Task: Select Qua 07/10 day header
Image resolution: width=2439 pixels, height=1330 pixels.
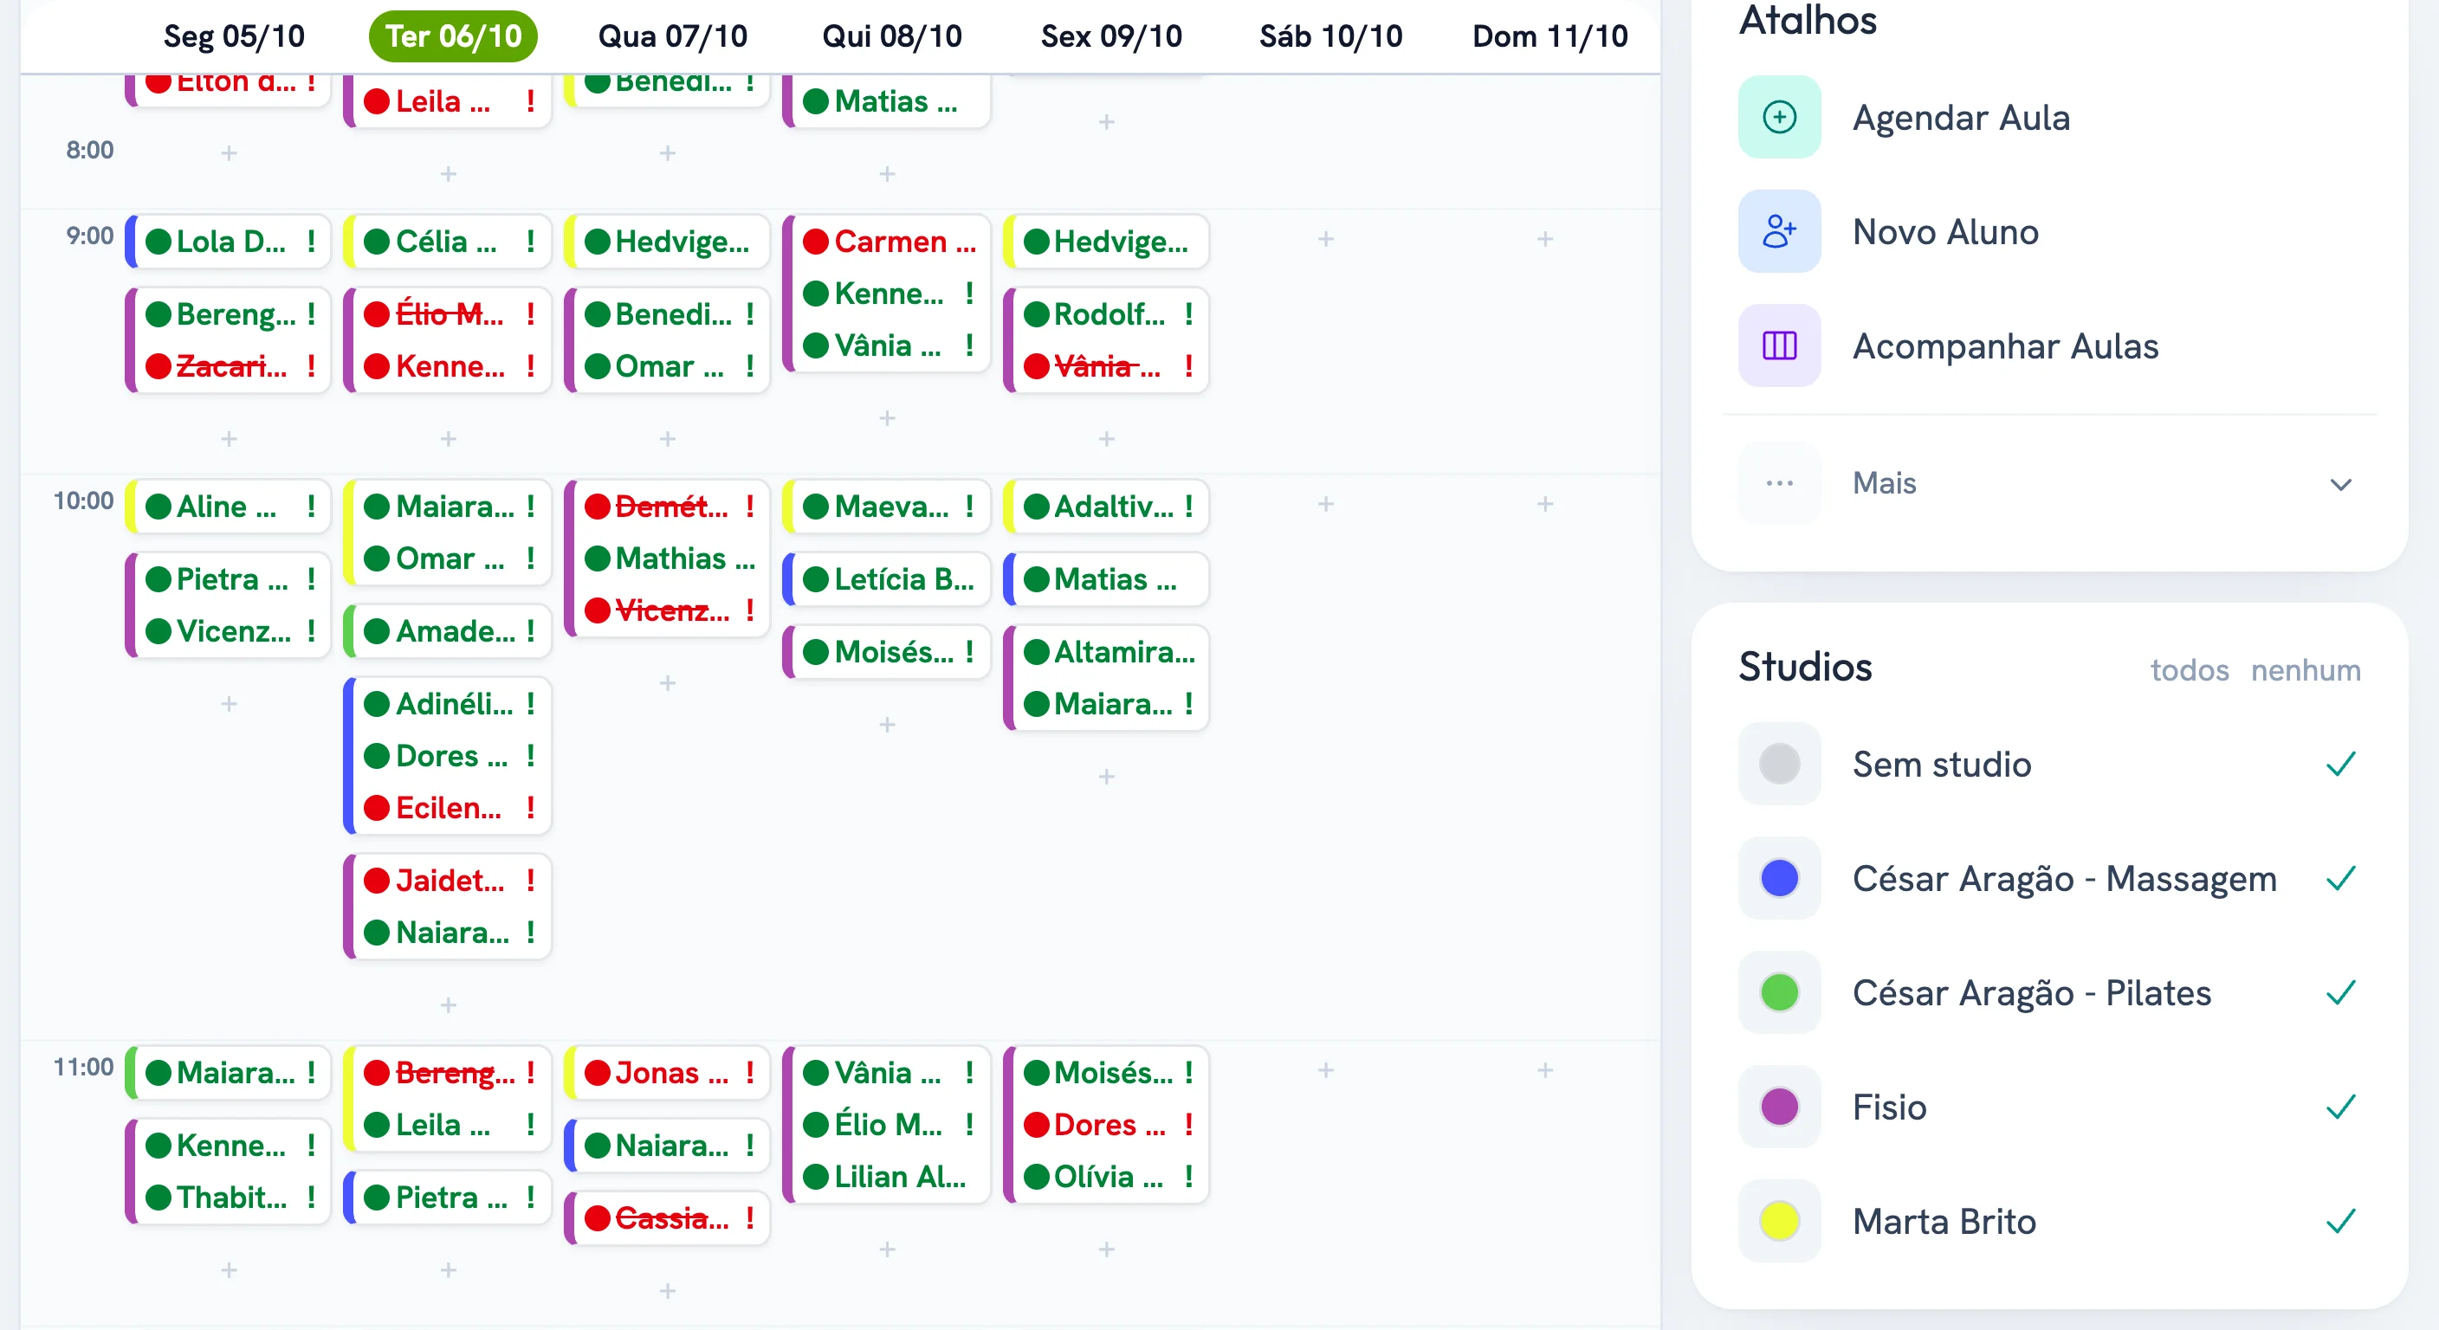Action: click(672, 36)
